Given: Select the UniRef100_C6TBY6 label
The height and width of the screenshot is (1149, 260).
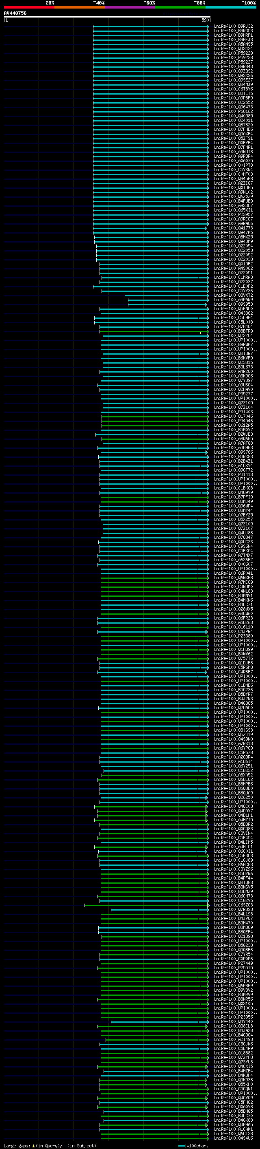Looking at the screenshot, I should 233,89.
